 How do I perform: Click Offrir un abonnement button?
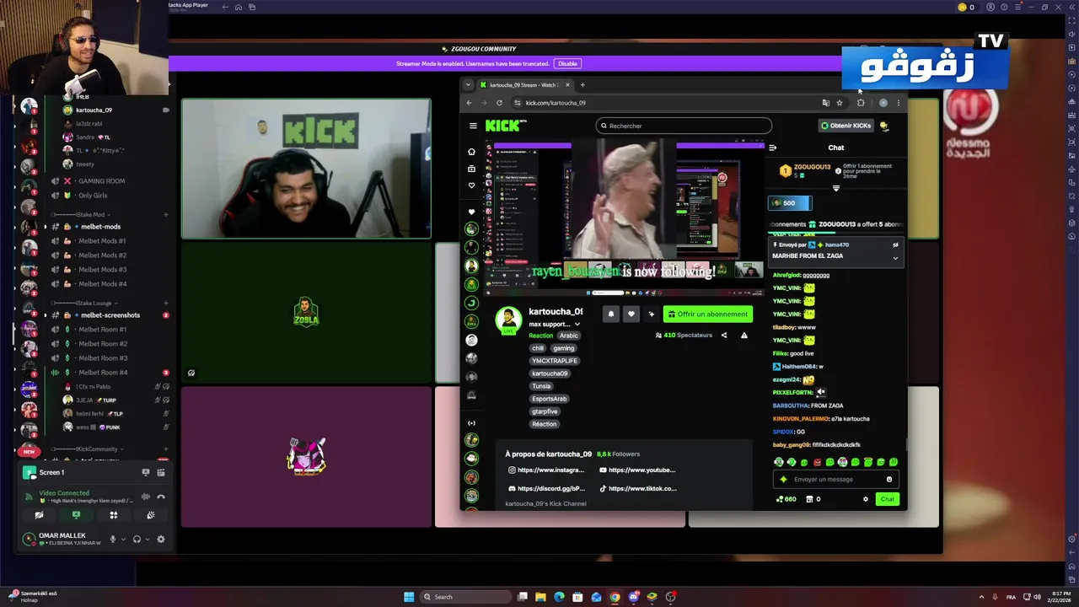coord(708,314)
